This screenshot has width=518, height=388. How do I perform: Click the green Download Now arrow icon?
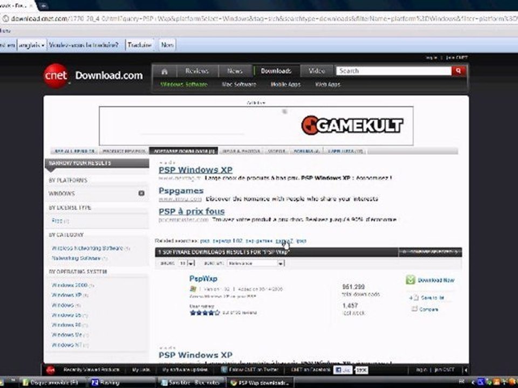(x=410, y=280)
